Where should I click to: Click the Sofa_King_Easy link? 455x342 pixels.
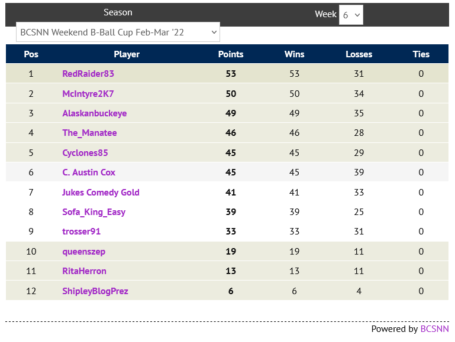pyautogui.click(x=93, y=212)
